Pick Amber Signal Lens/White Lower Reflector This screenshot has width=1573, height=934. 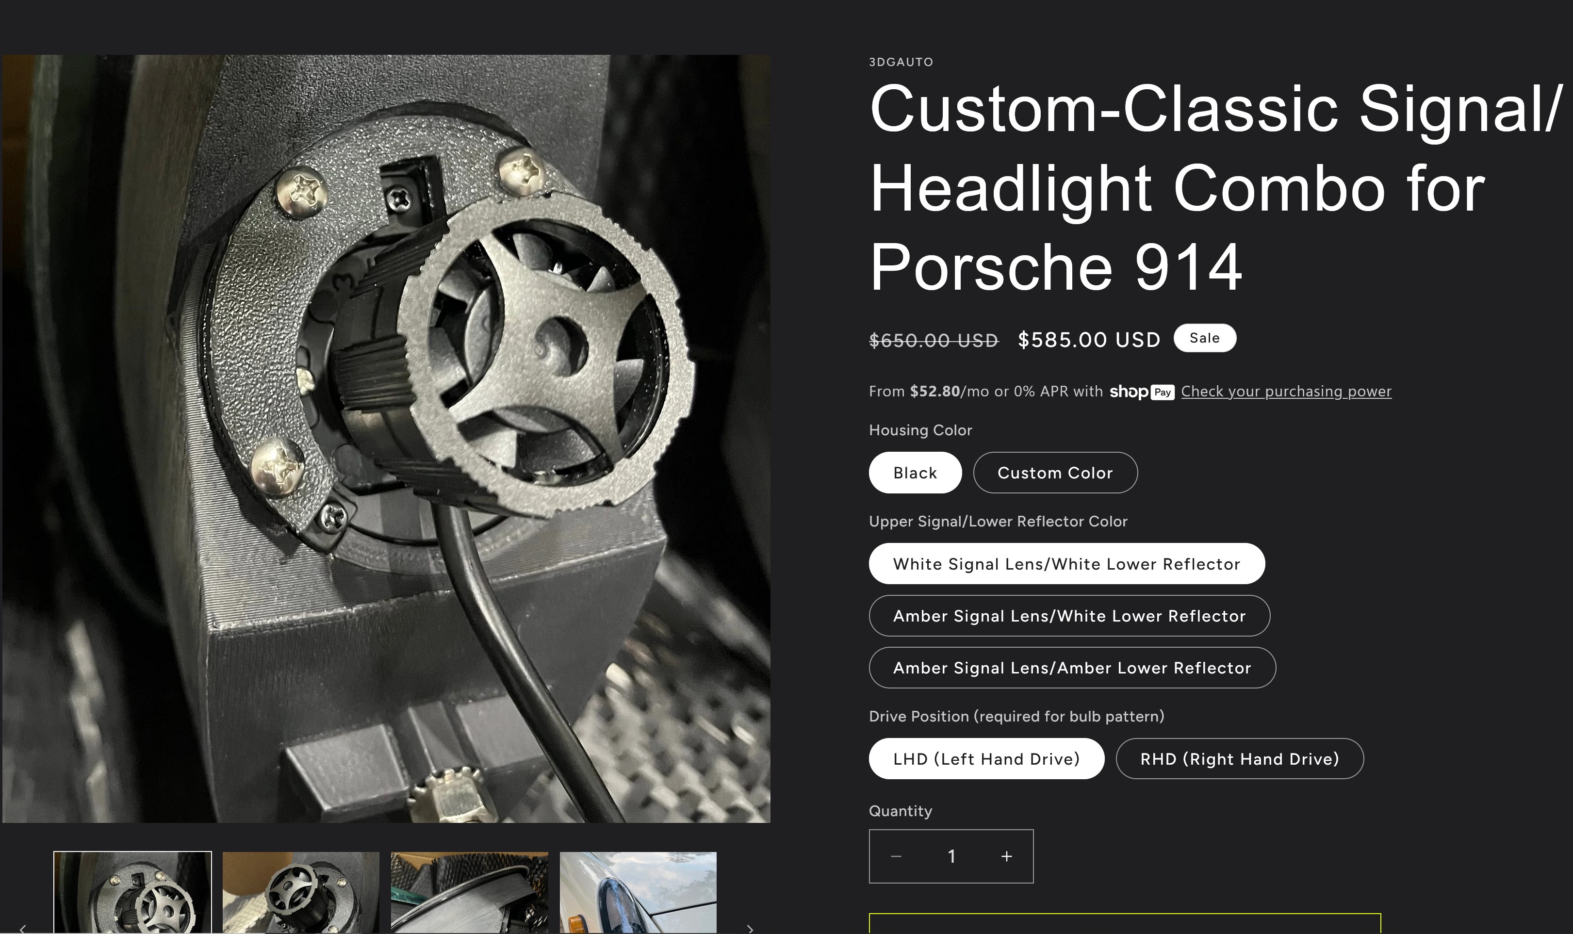pos(1068,616)
